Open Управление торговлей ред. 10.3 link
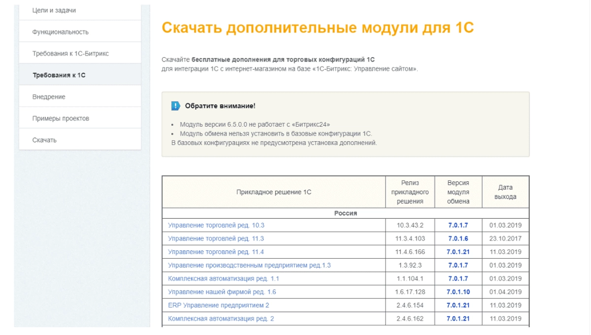This screenshot has width=591, height=335. point(216,225)
